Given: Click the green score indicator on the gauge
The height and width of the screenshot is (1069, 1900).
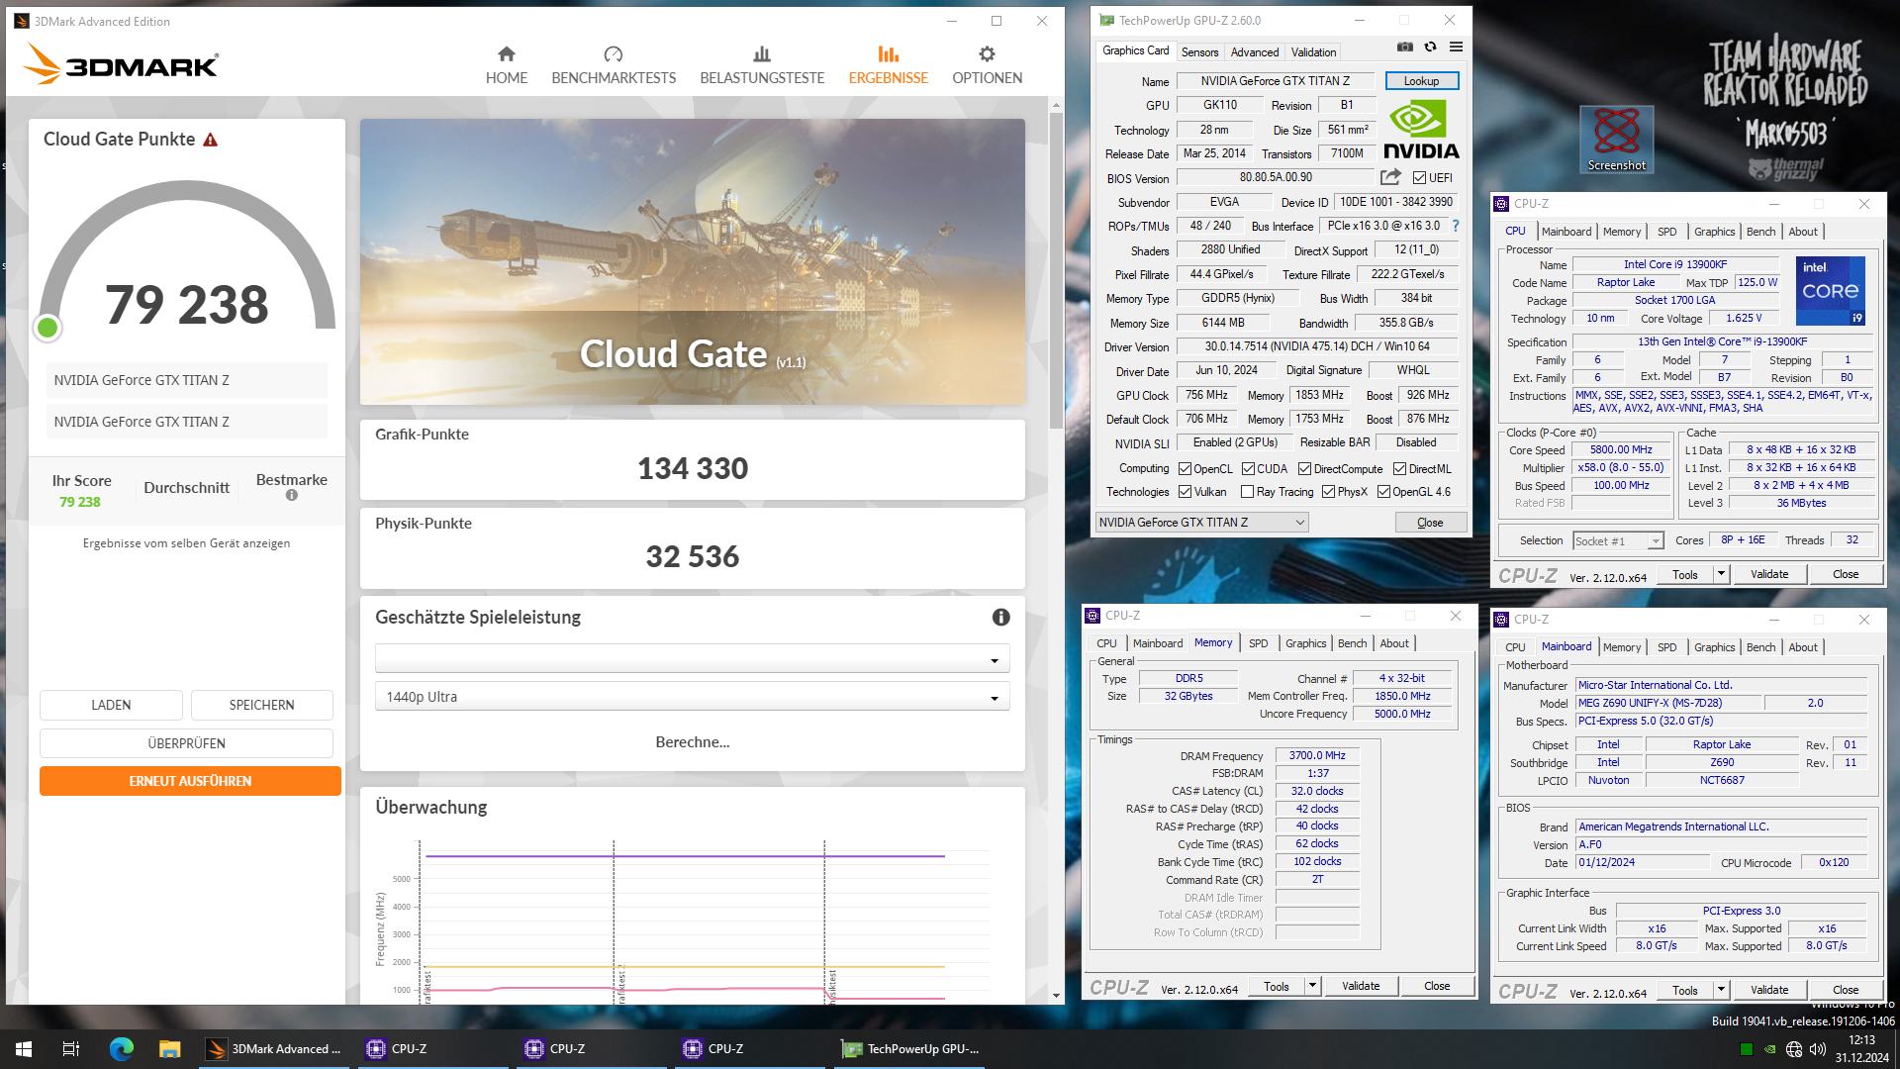Looking at the screenshot, I should (47, 328).
